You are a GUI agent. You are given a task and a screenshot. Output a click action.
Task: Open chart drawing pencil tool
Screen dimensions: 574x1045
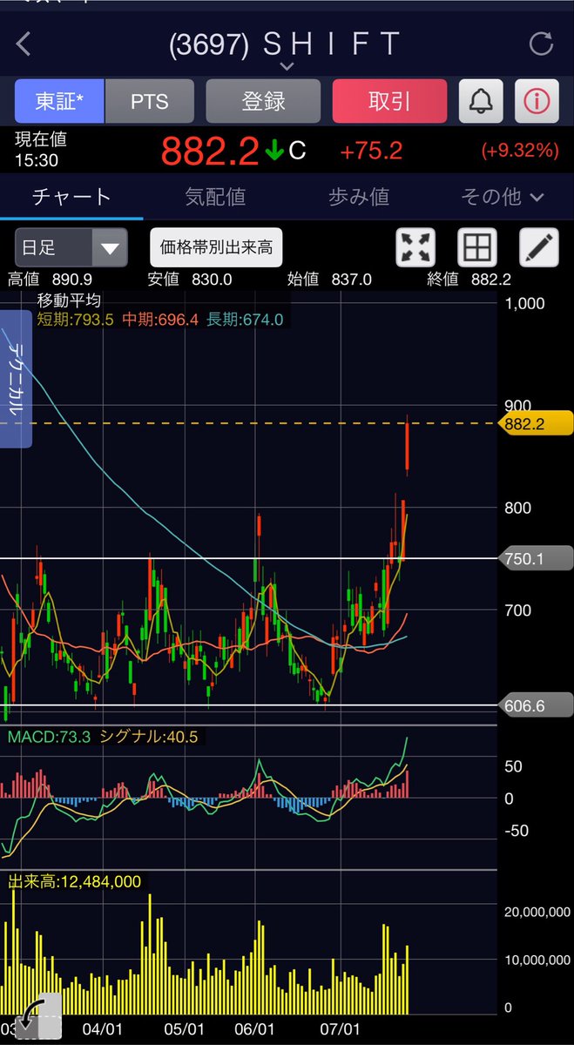(539, 248)
